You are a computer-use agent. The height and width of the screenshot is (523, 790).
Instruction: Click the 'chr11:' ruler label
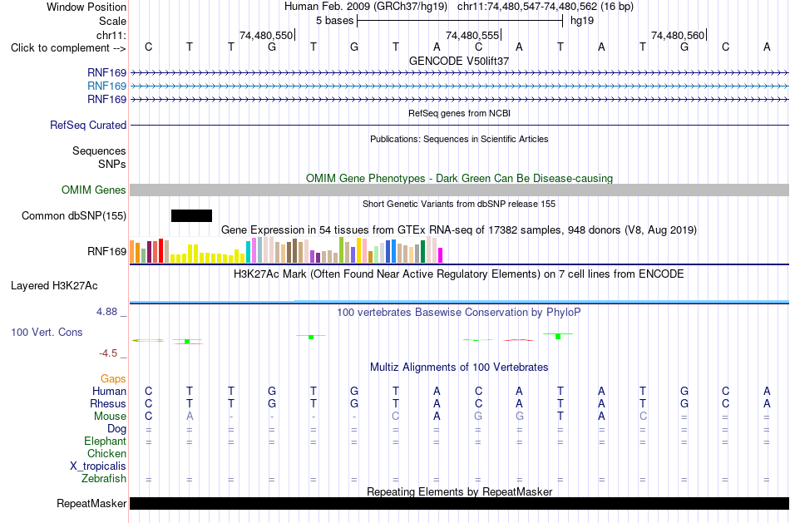[x=111, y=35]
